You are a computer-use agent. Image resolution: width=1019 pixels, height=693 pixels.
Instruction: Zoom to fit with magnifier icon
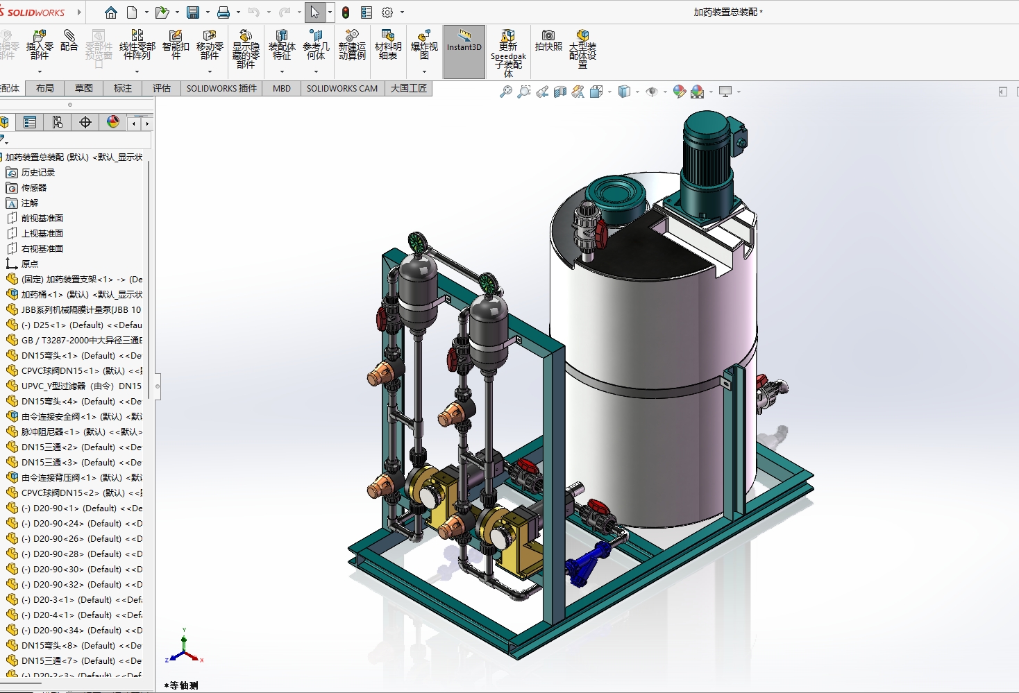(x=506, y=92)
